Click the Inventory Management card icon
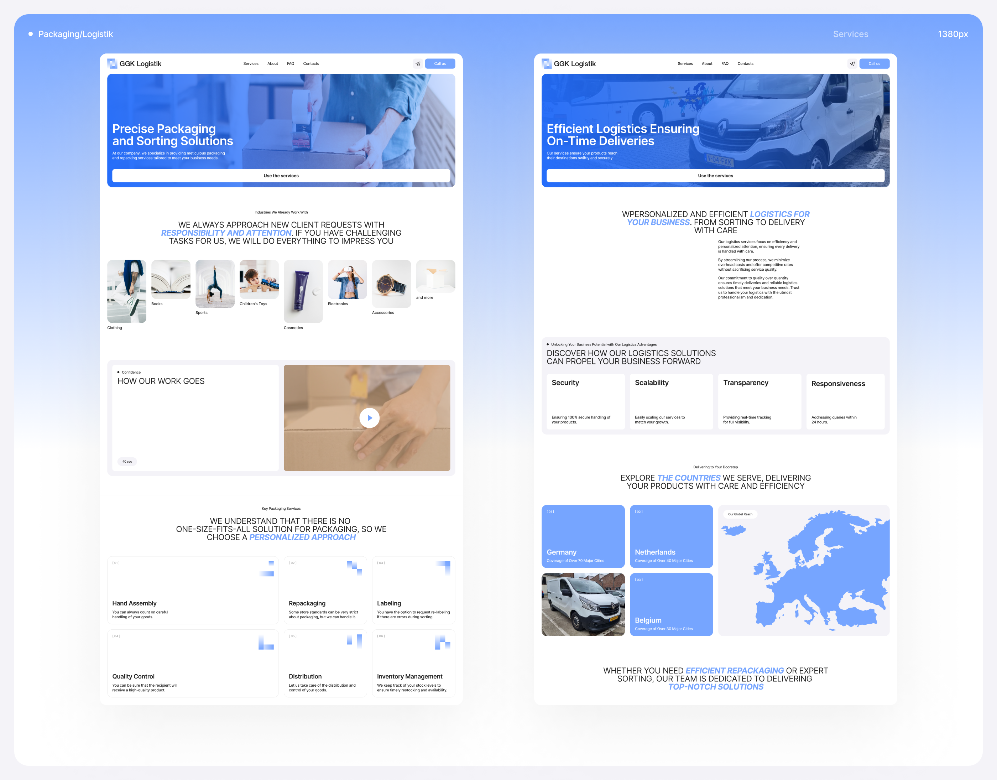The image size is (997, 780). click(x=442, y=642)
